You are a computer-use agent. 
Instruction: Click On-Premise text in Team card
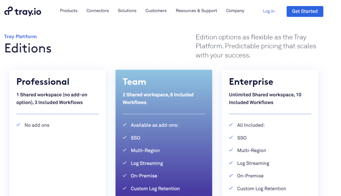144,176
